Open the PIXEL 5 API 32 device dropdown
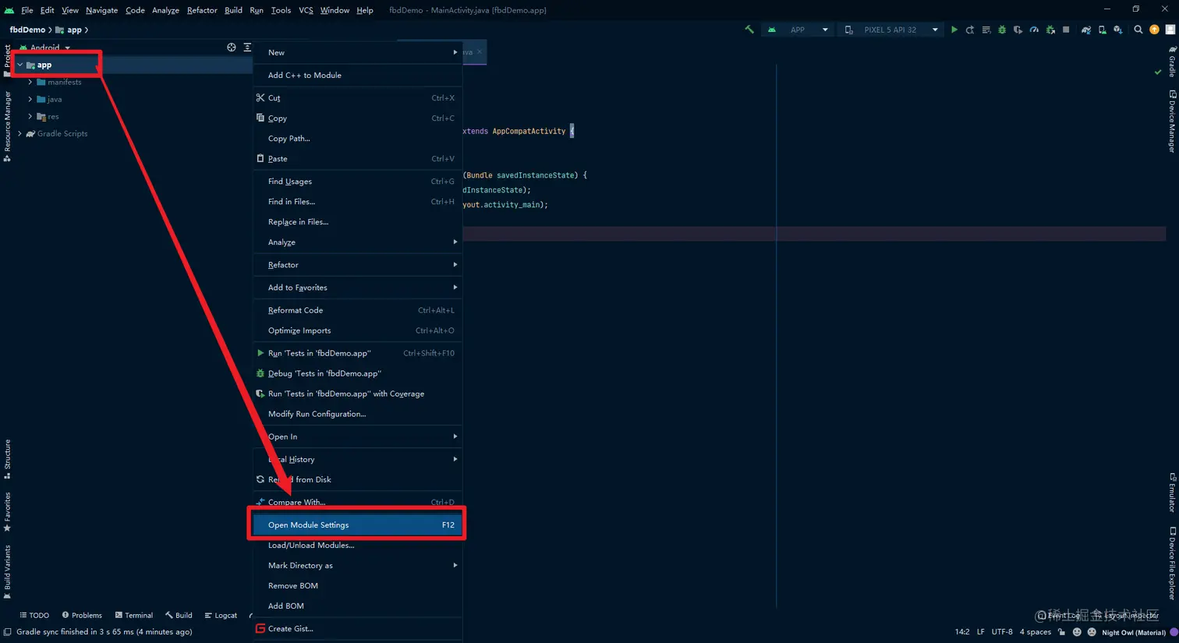This screenshot has height=643, width=1179. click(x=891, y=30)
